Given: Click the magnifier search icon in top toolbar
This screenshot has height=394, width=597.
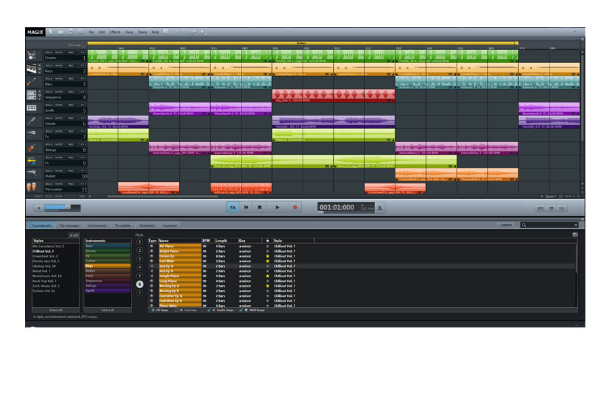Looking at the screenshot, I should coord(80,32).
